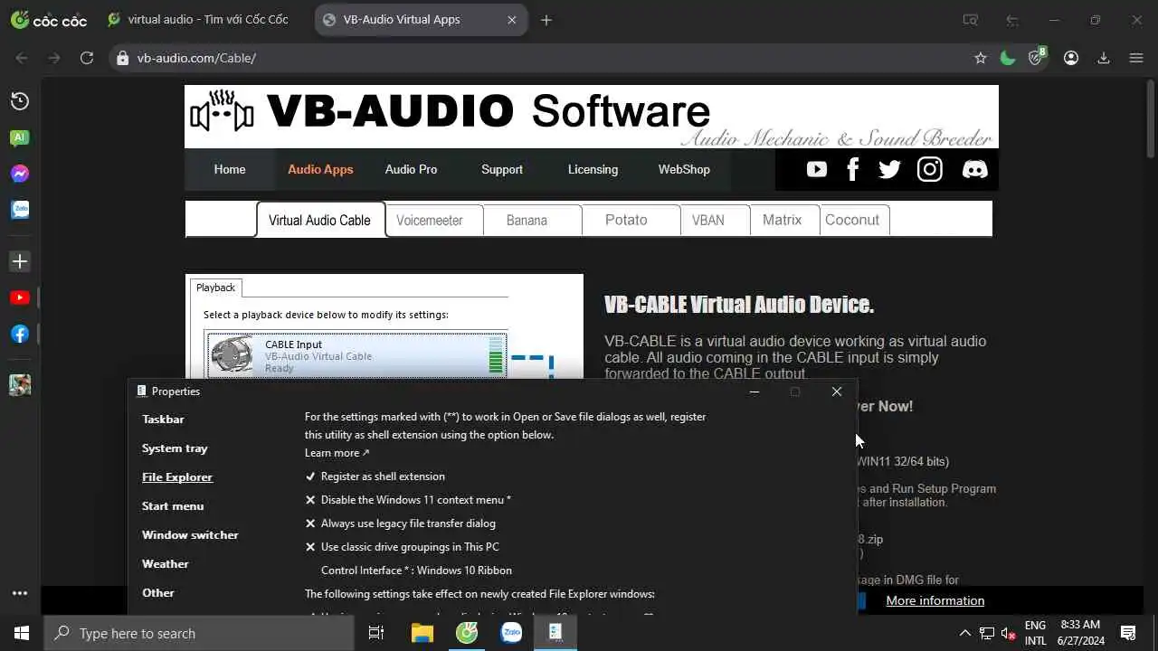Show hidden system tray icons chevron

964,633
